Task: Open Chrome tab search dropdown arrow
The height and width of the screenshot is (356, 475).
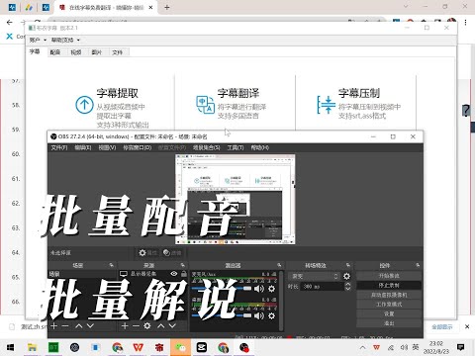Action: click(x=406, y=6)
